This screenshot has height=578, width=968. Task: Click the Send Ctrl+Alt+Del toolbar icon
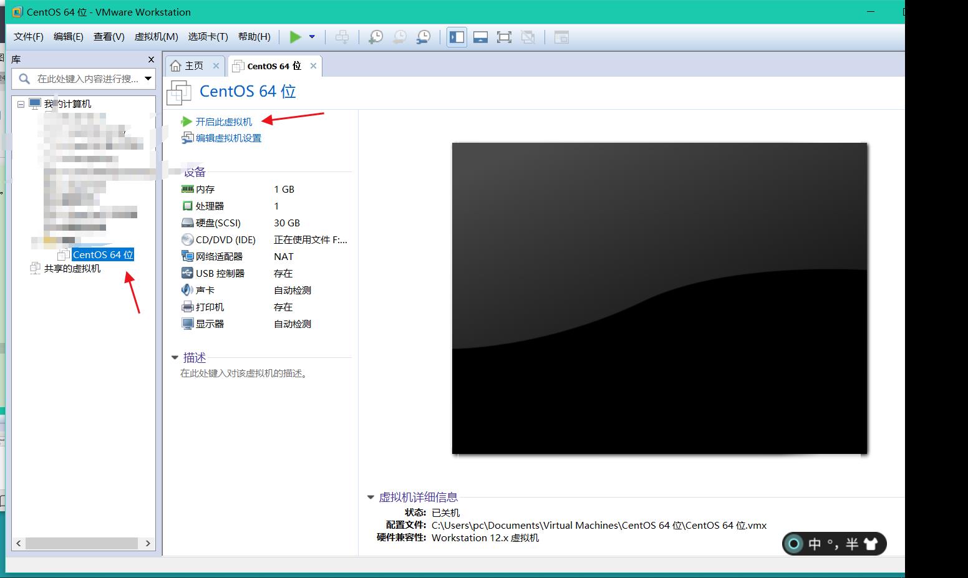pos(342,37)
